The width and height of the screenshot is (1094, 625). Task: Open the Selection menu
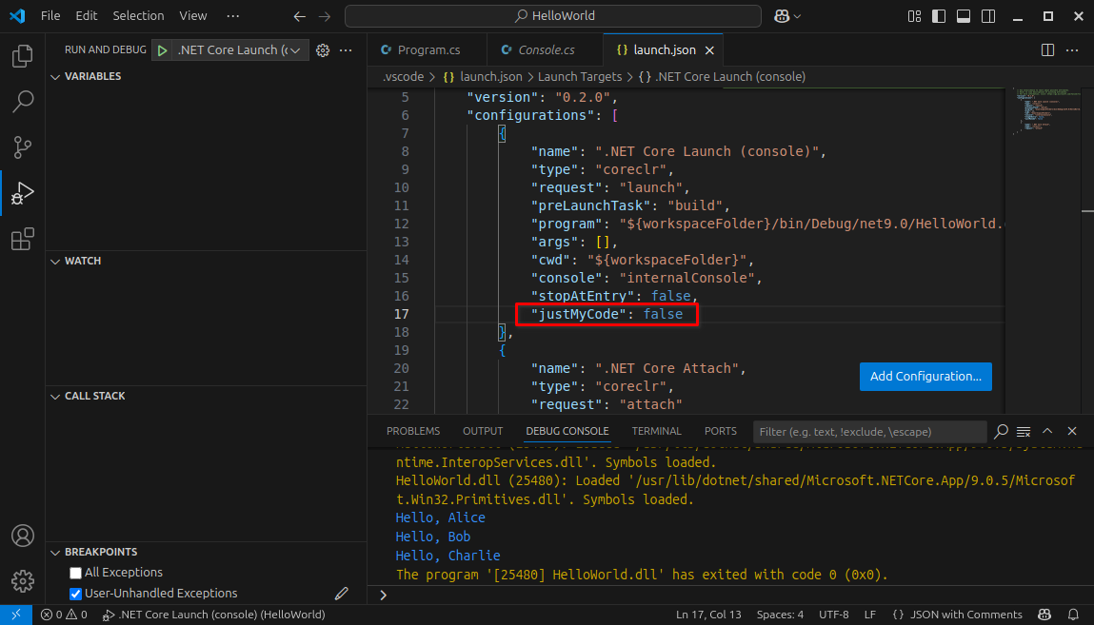tap(138, 15)
